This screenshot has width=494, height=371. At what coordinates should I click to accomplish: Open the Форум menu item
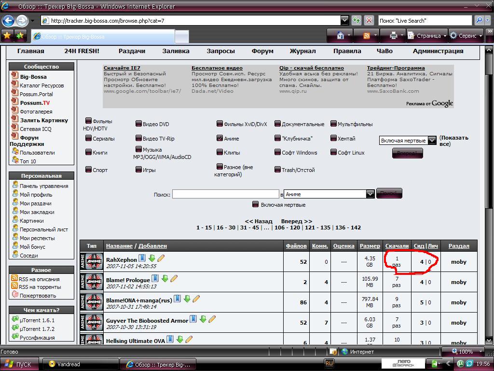[262, 51]
